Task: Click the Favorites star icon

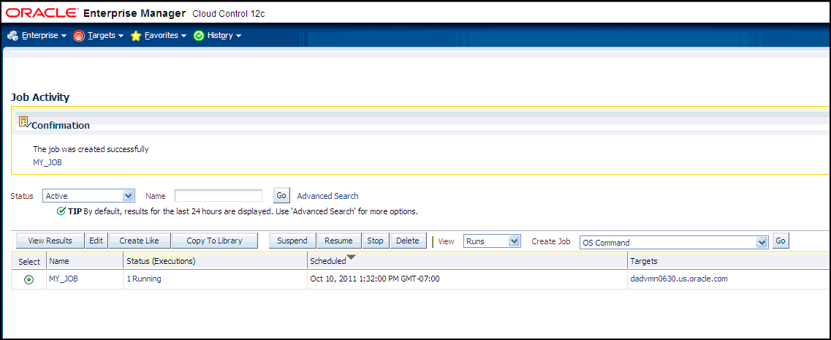Action: pyautogui.click(x=136, y=36)
